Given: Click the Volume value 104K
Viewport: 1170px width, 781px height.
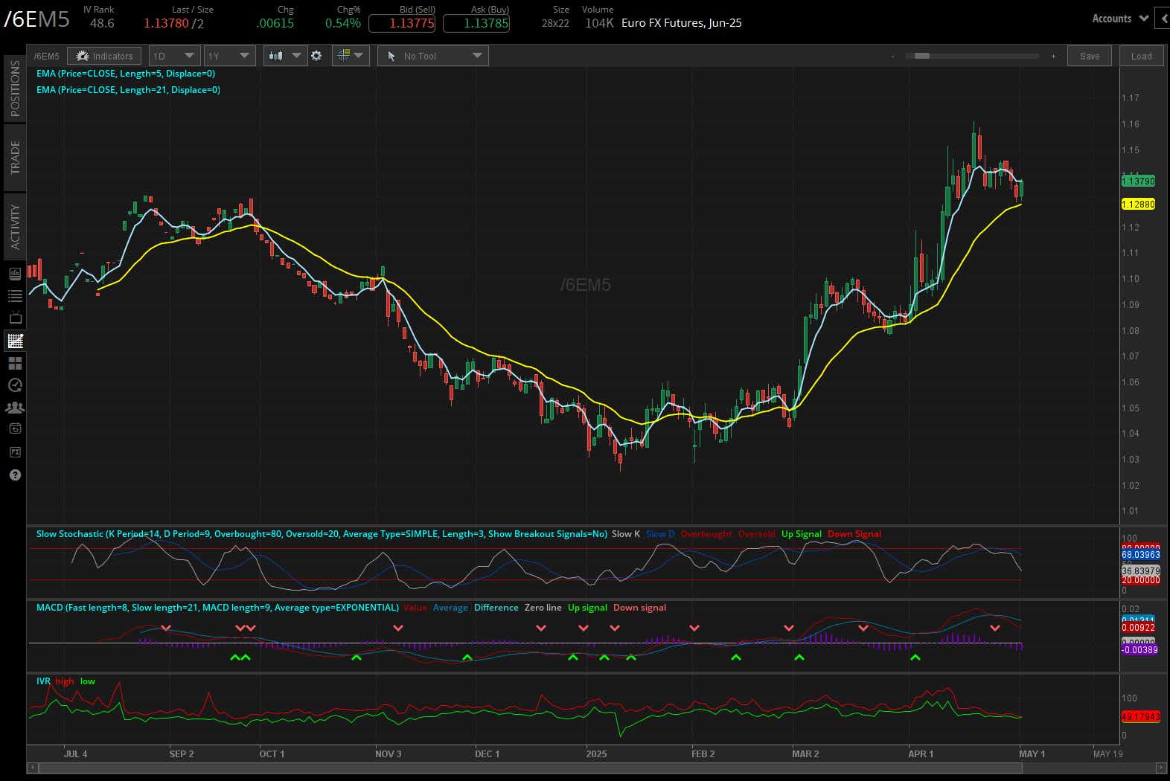Looking at the screenshot, I should 599,23.
